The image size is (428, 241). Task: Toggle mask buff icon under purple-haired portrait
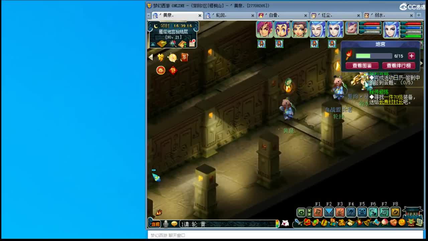click(x=279, y=44)
